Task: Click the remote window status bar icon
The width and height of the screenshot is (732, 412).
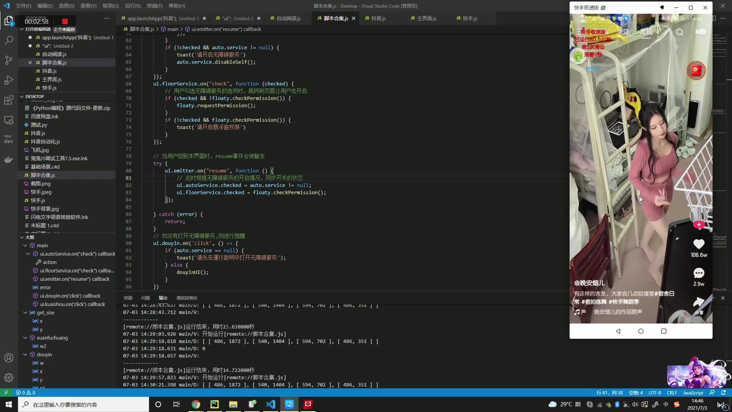Action: point(6,393)
